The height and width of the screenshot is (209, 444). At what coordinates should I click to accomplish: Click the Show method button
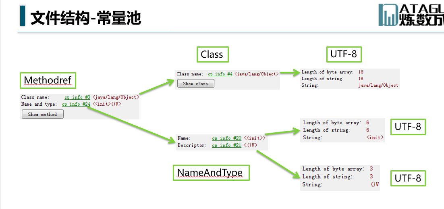(42, 114)
